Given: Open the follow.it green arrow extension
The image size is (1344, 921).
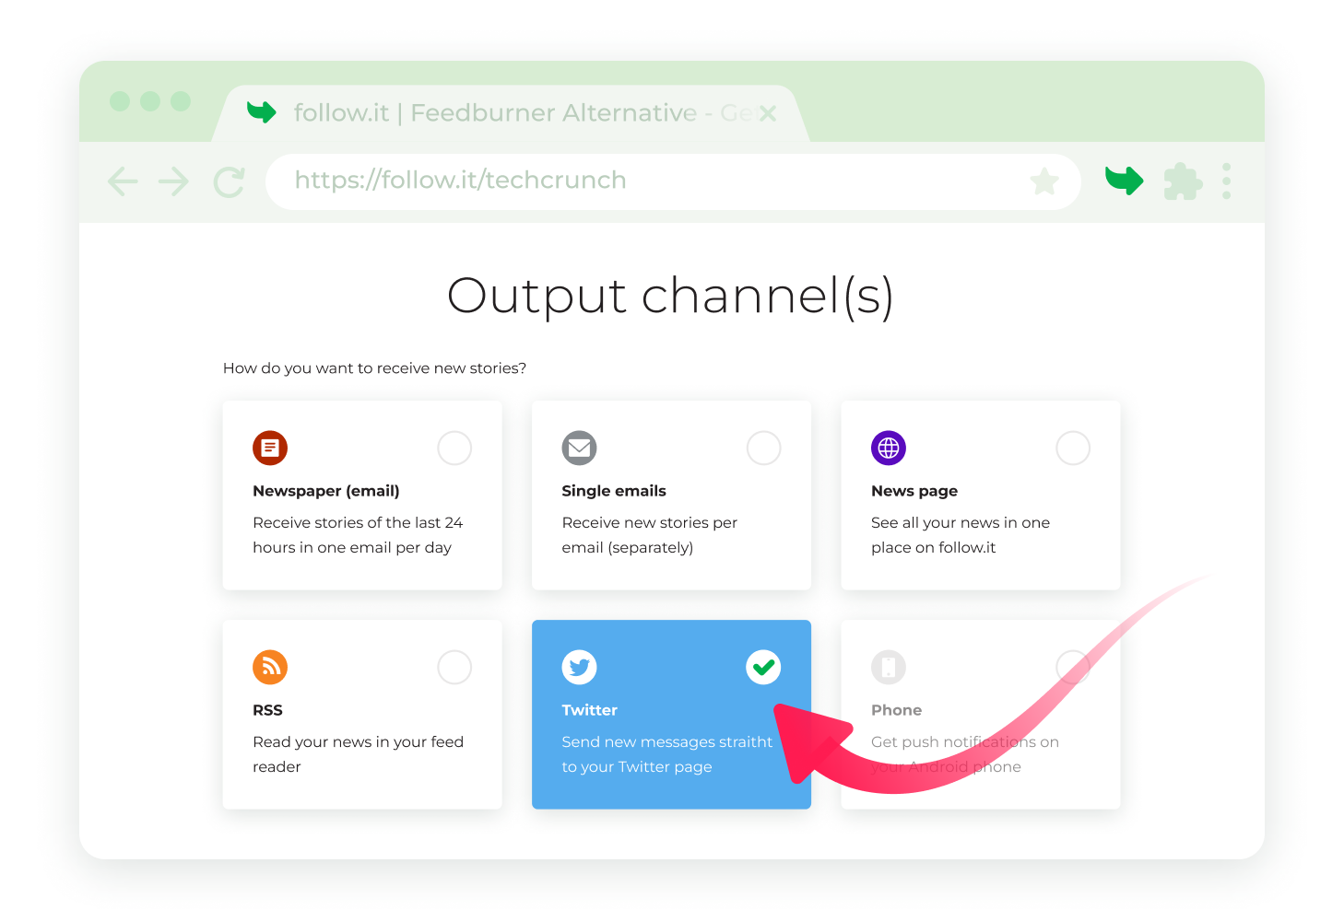Looking at the screenshot, I should pos(1125,181).
